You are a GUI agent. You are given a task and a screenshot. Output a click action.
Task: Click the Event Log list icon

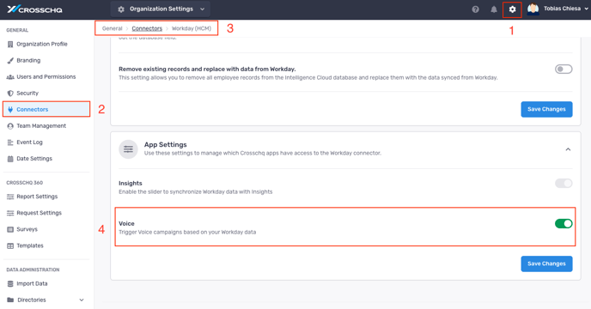click(10, 142)
